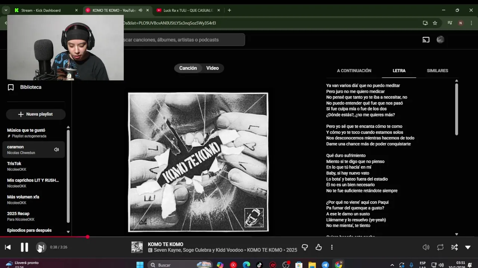Switch to Canción mode

pos(188,68)
